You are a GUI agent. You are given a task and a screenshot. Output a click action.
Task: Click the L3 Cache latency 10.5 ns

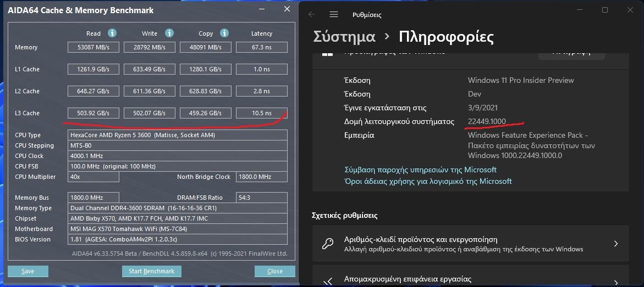(262, 113)
